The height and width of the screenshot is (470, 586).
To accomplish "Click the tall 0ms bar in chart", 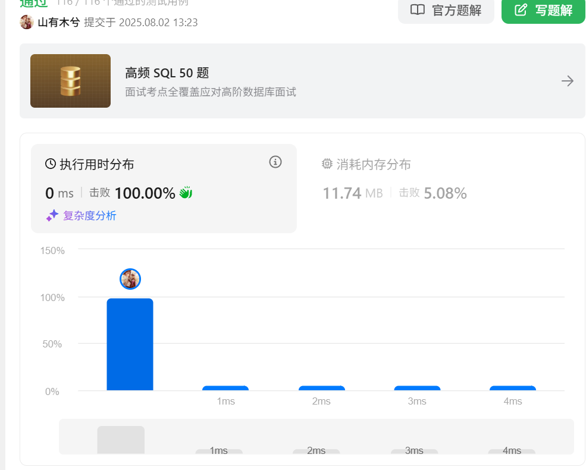I will (130, 344).
